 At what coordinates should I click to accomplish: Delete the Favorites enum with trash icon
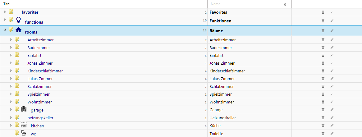[x=323, y=12]
